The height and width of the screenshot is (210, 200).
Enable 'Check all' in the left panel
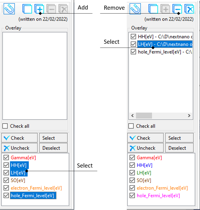coord(5,126)
